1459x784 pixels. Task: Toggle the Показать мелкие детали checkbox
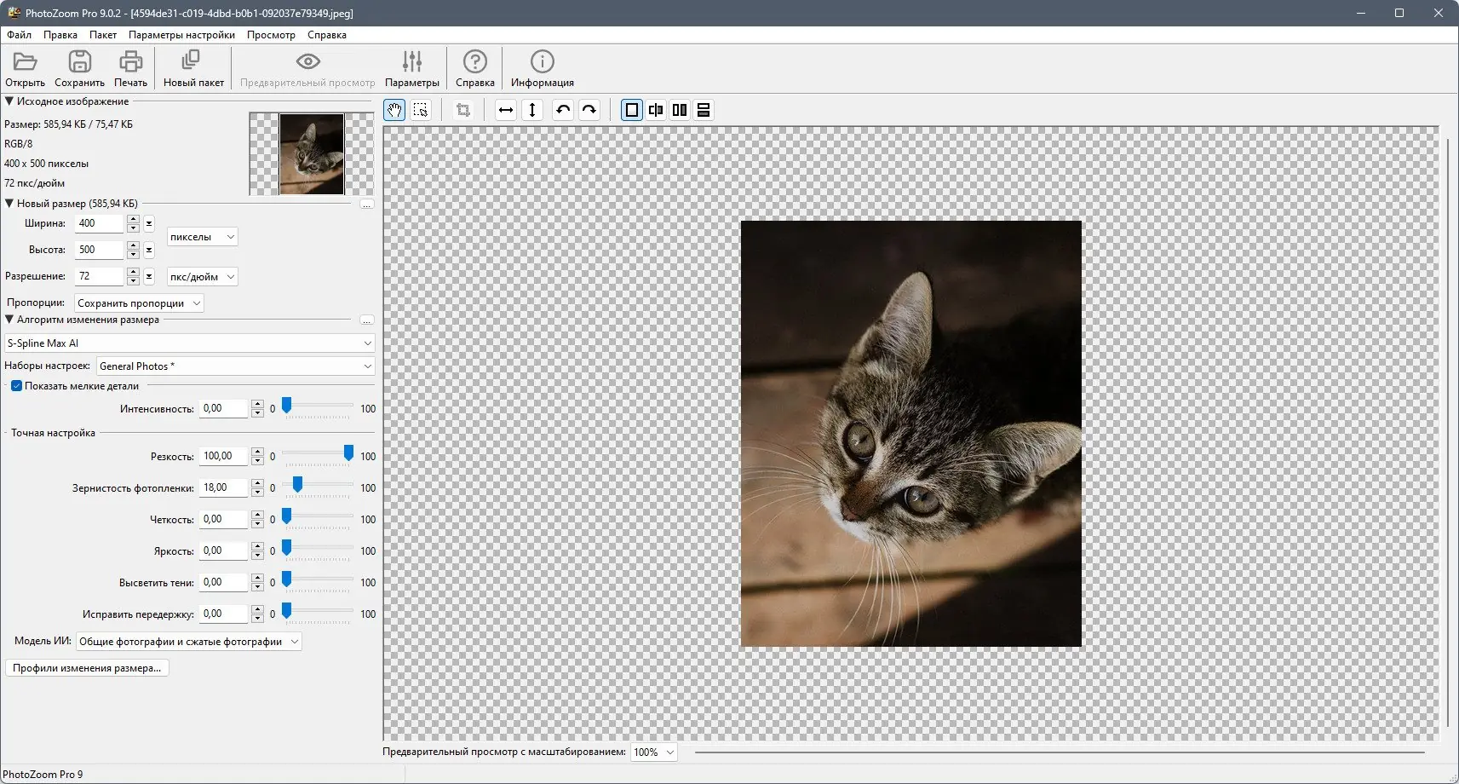pyautogui.click(x=16, y=386)
